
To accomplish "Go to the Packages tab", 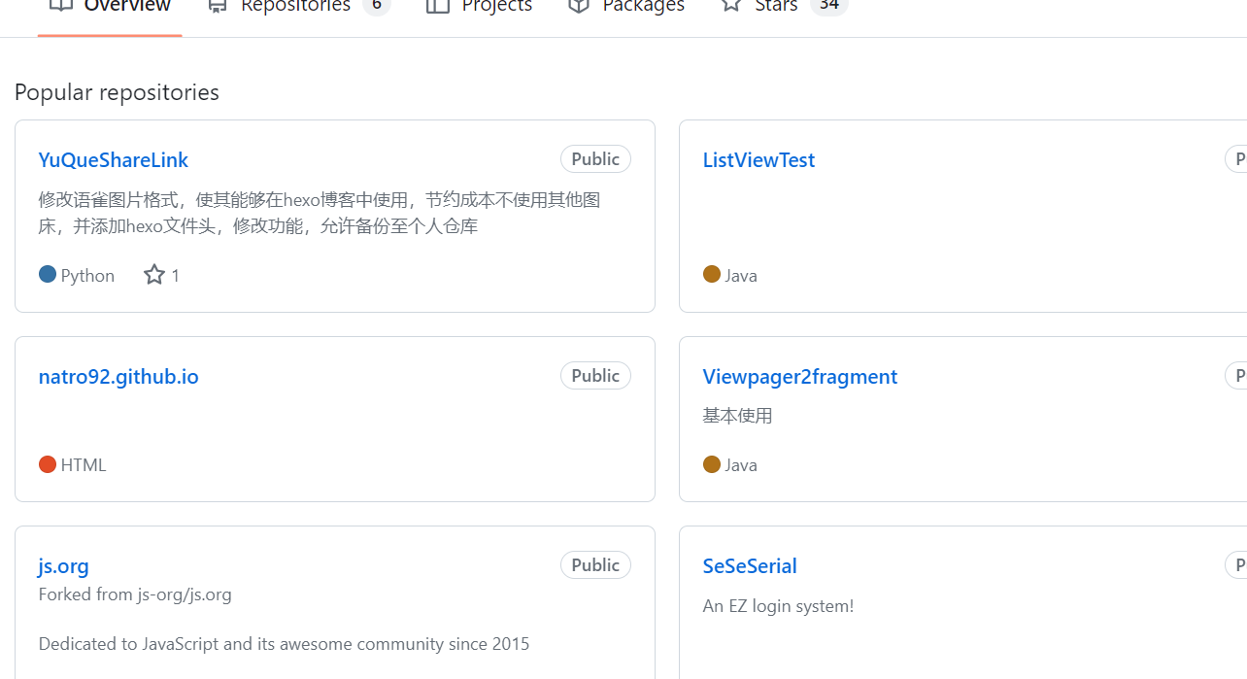I will [x=626, y=8].
